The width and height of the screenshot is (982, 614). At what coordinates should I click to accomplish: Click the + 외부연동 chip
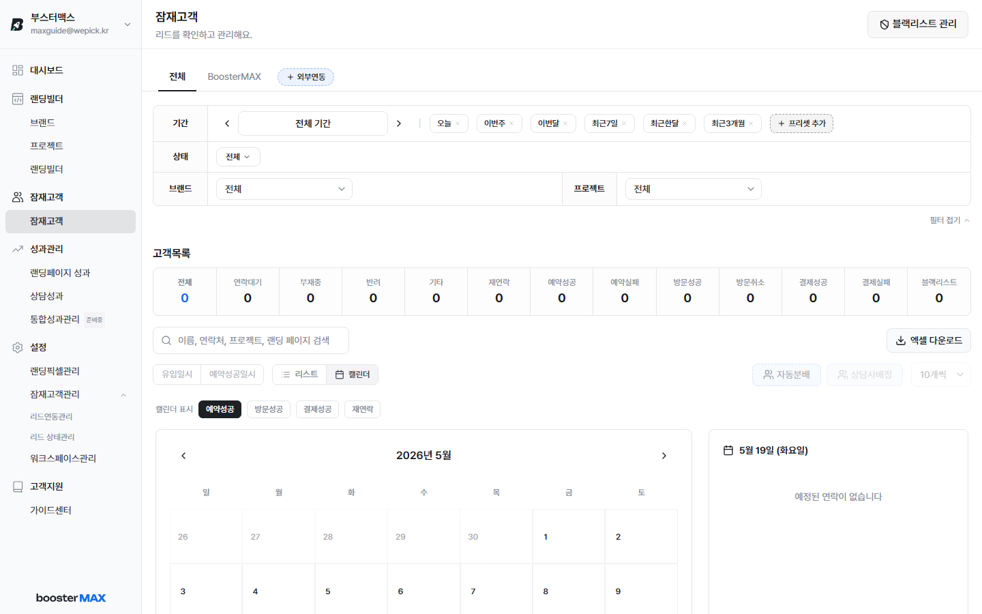coord(306,77)
